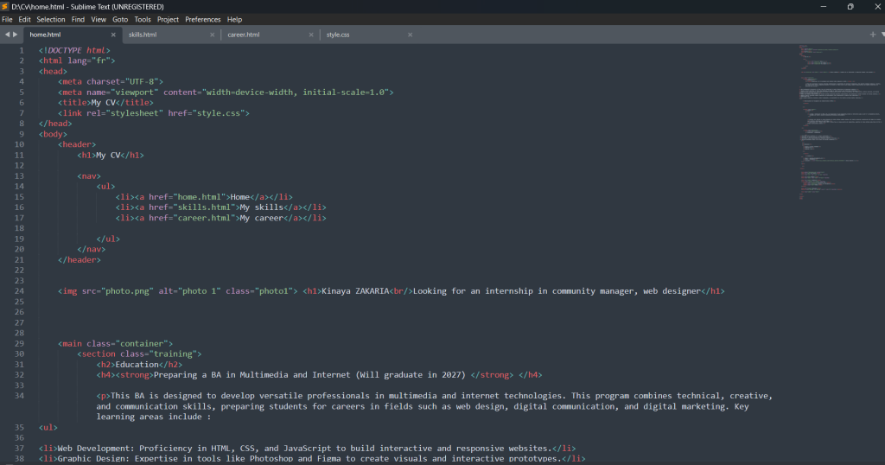Close the style.css tab

(x=410, y=35)
